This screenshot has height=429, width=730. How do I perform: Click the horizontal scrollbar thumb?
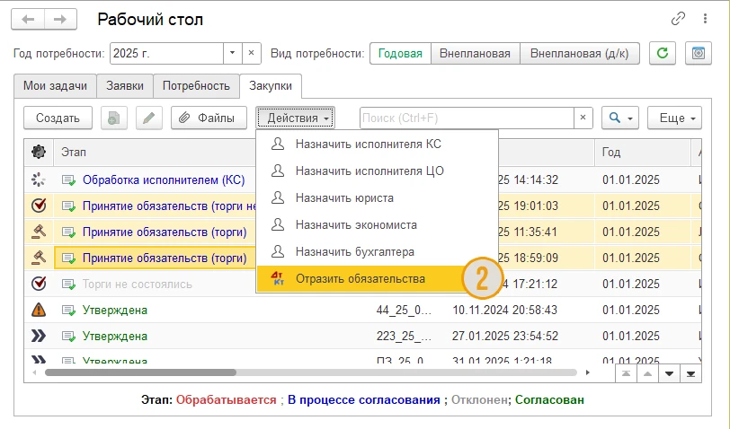point(140,372)
